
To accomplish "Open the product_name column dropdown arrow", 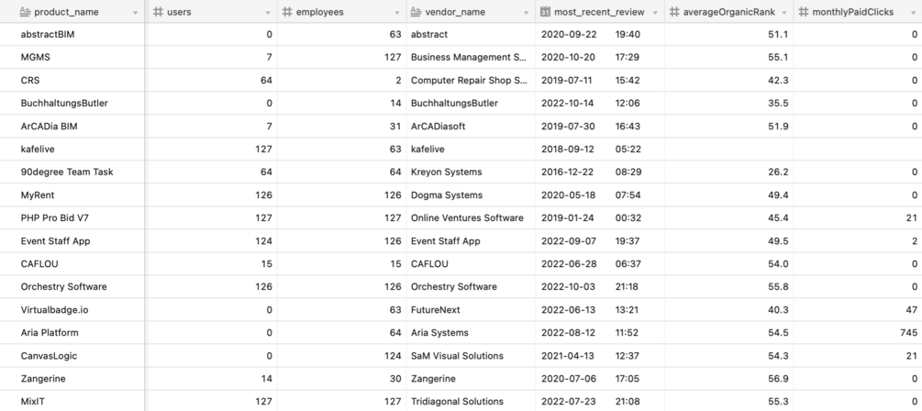I will point(136,12).
